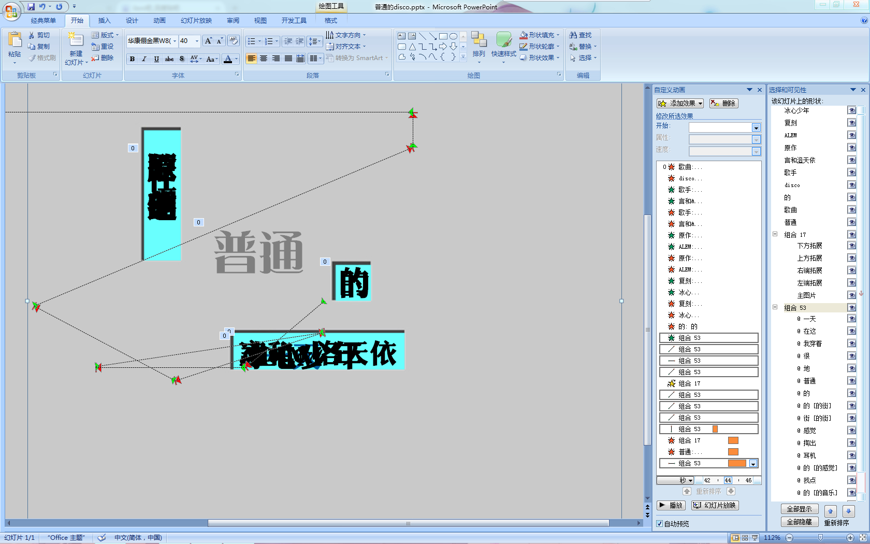The image size is (870, 544).
Task: Open the 幻灯片放映 ribbon tab
Action: [x=196, y=21]
